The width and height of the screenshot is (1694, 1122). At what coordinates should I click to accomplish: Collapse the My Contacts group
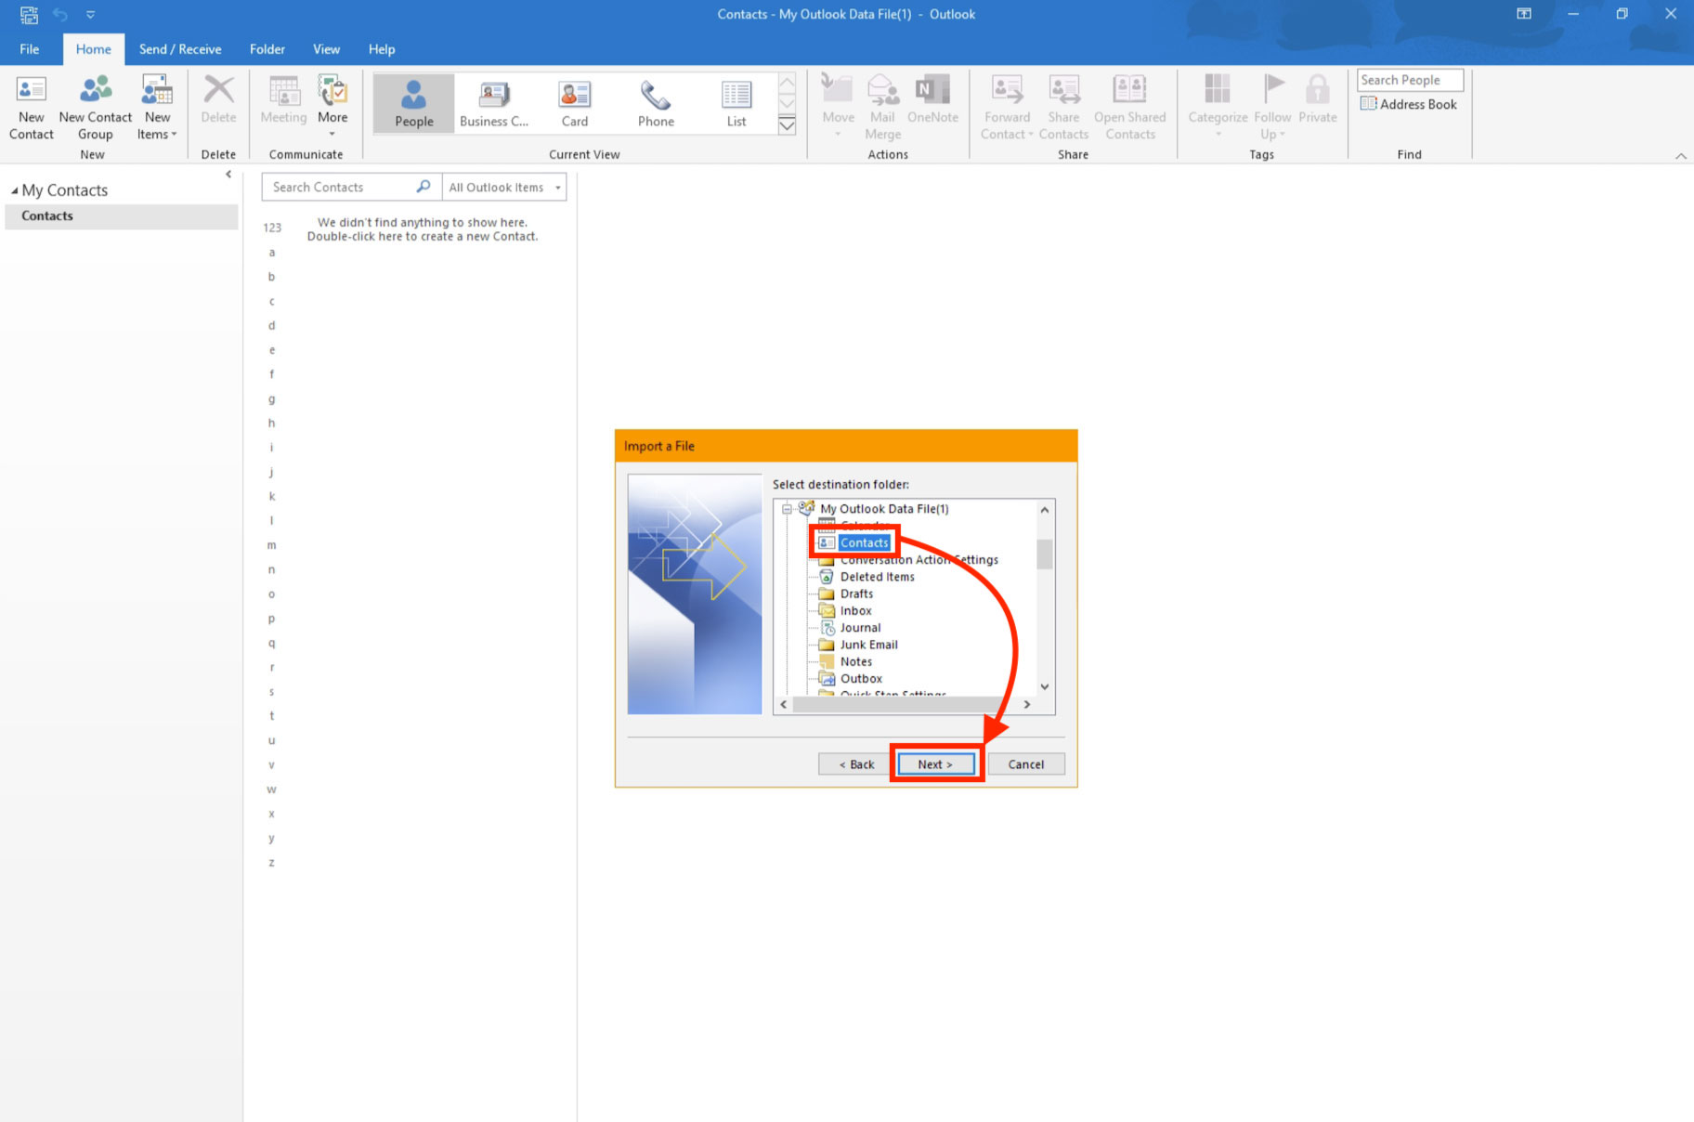[14, 190]
